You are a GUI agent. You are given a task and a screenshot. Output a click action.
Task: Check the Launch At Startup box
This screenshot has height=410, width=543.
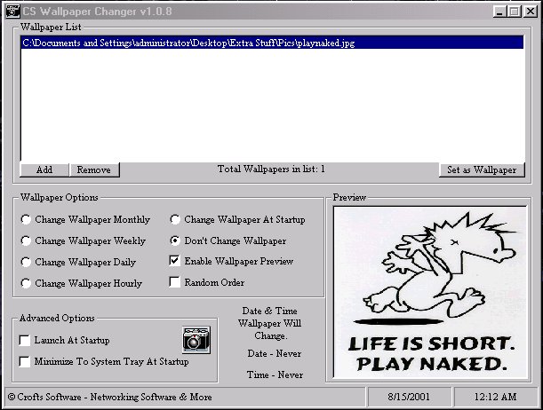[x=25, y=340]
